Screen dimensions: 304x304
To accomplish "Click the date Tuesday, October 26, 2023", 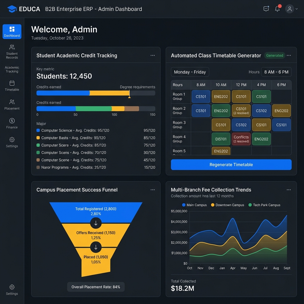I will coord(57,38).
